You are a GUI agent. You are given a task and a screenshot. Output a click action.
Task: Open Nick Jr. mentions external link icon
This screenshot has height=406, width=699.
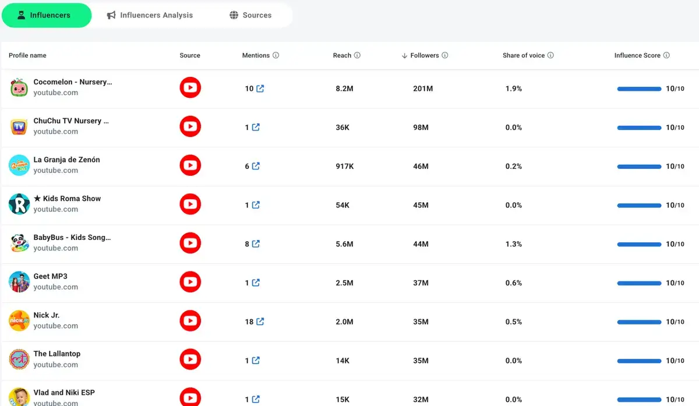260,322
